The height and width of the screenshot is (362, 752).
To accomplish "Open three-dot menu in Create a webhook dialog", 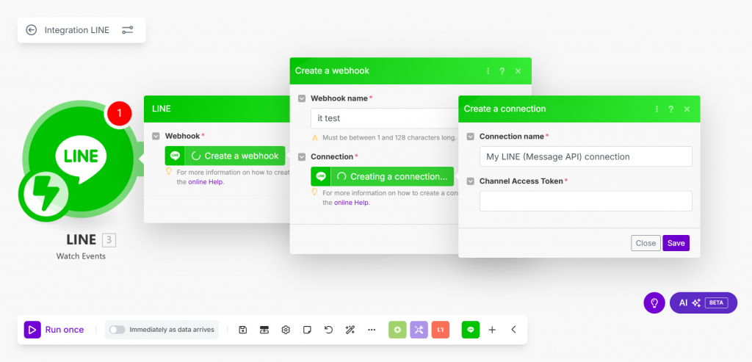I will 488,71.
